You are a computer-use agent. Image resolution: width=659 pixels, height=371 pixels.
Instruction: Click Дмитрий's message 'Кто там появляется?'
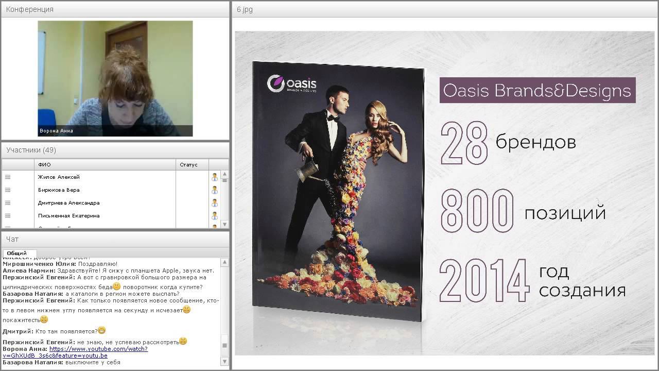click(54, 331)
